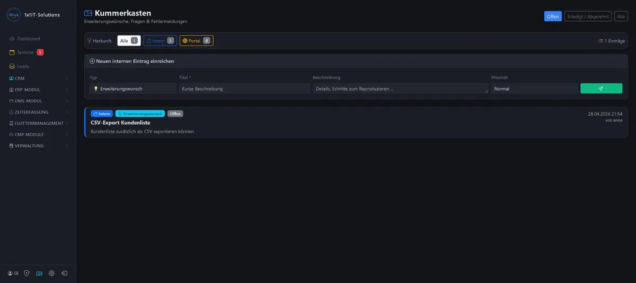
Task: Click the red Termine notification badge
Action: (x=40, y=52)
